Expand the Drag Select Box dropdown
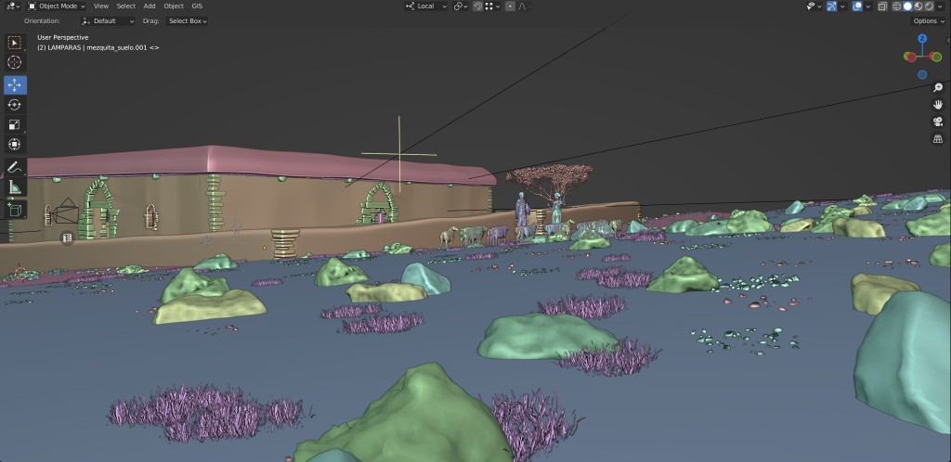The image size is (951, 462). [x=188, y=20]
